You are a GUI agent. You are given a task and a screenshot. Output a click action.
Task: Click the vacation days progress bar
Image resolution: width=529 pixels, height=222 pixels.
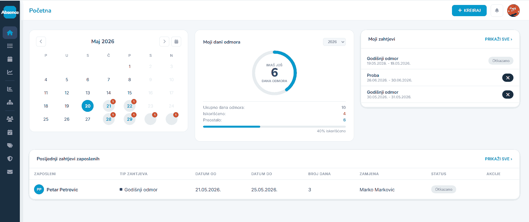(274, 127)
